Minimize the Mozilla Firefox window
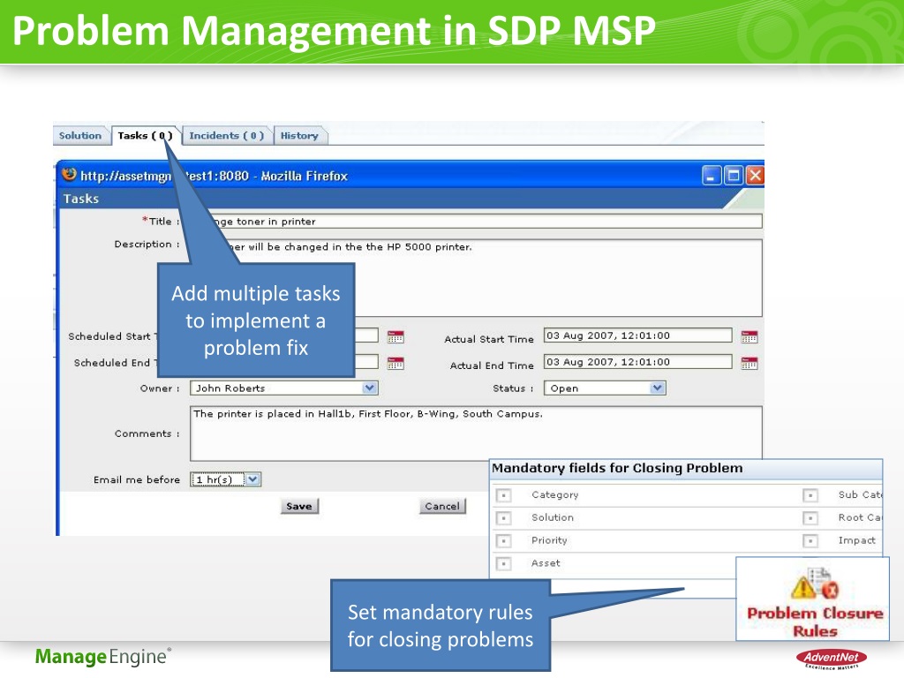The image size is (904, 678). click(712, 176)
